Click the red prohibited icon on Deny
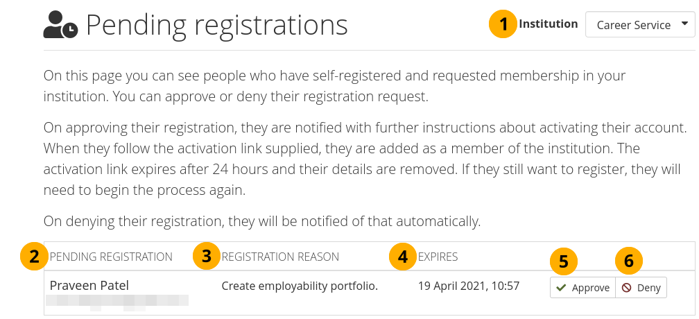This screenshot has height=319, width=699. click(x=627, y=288)
